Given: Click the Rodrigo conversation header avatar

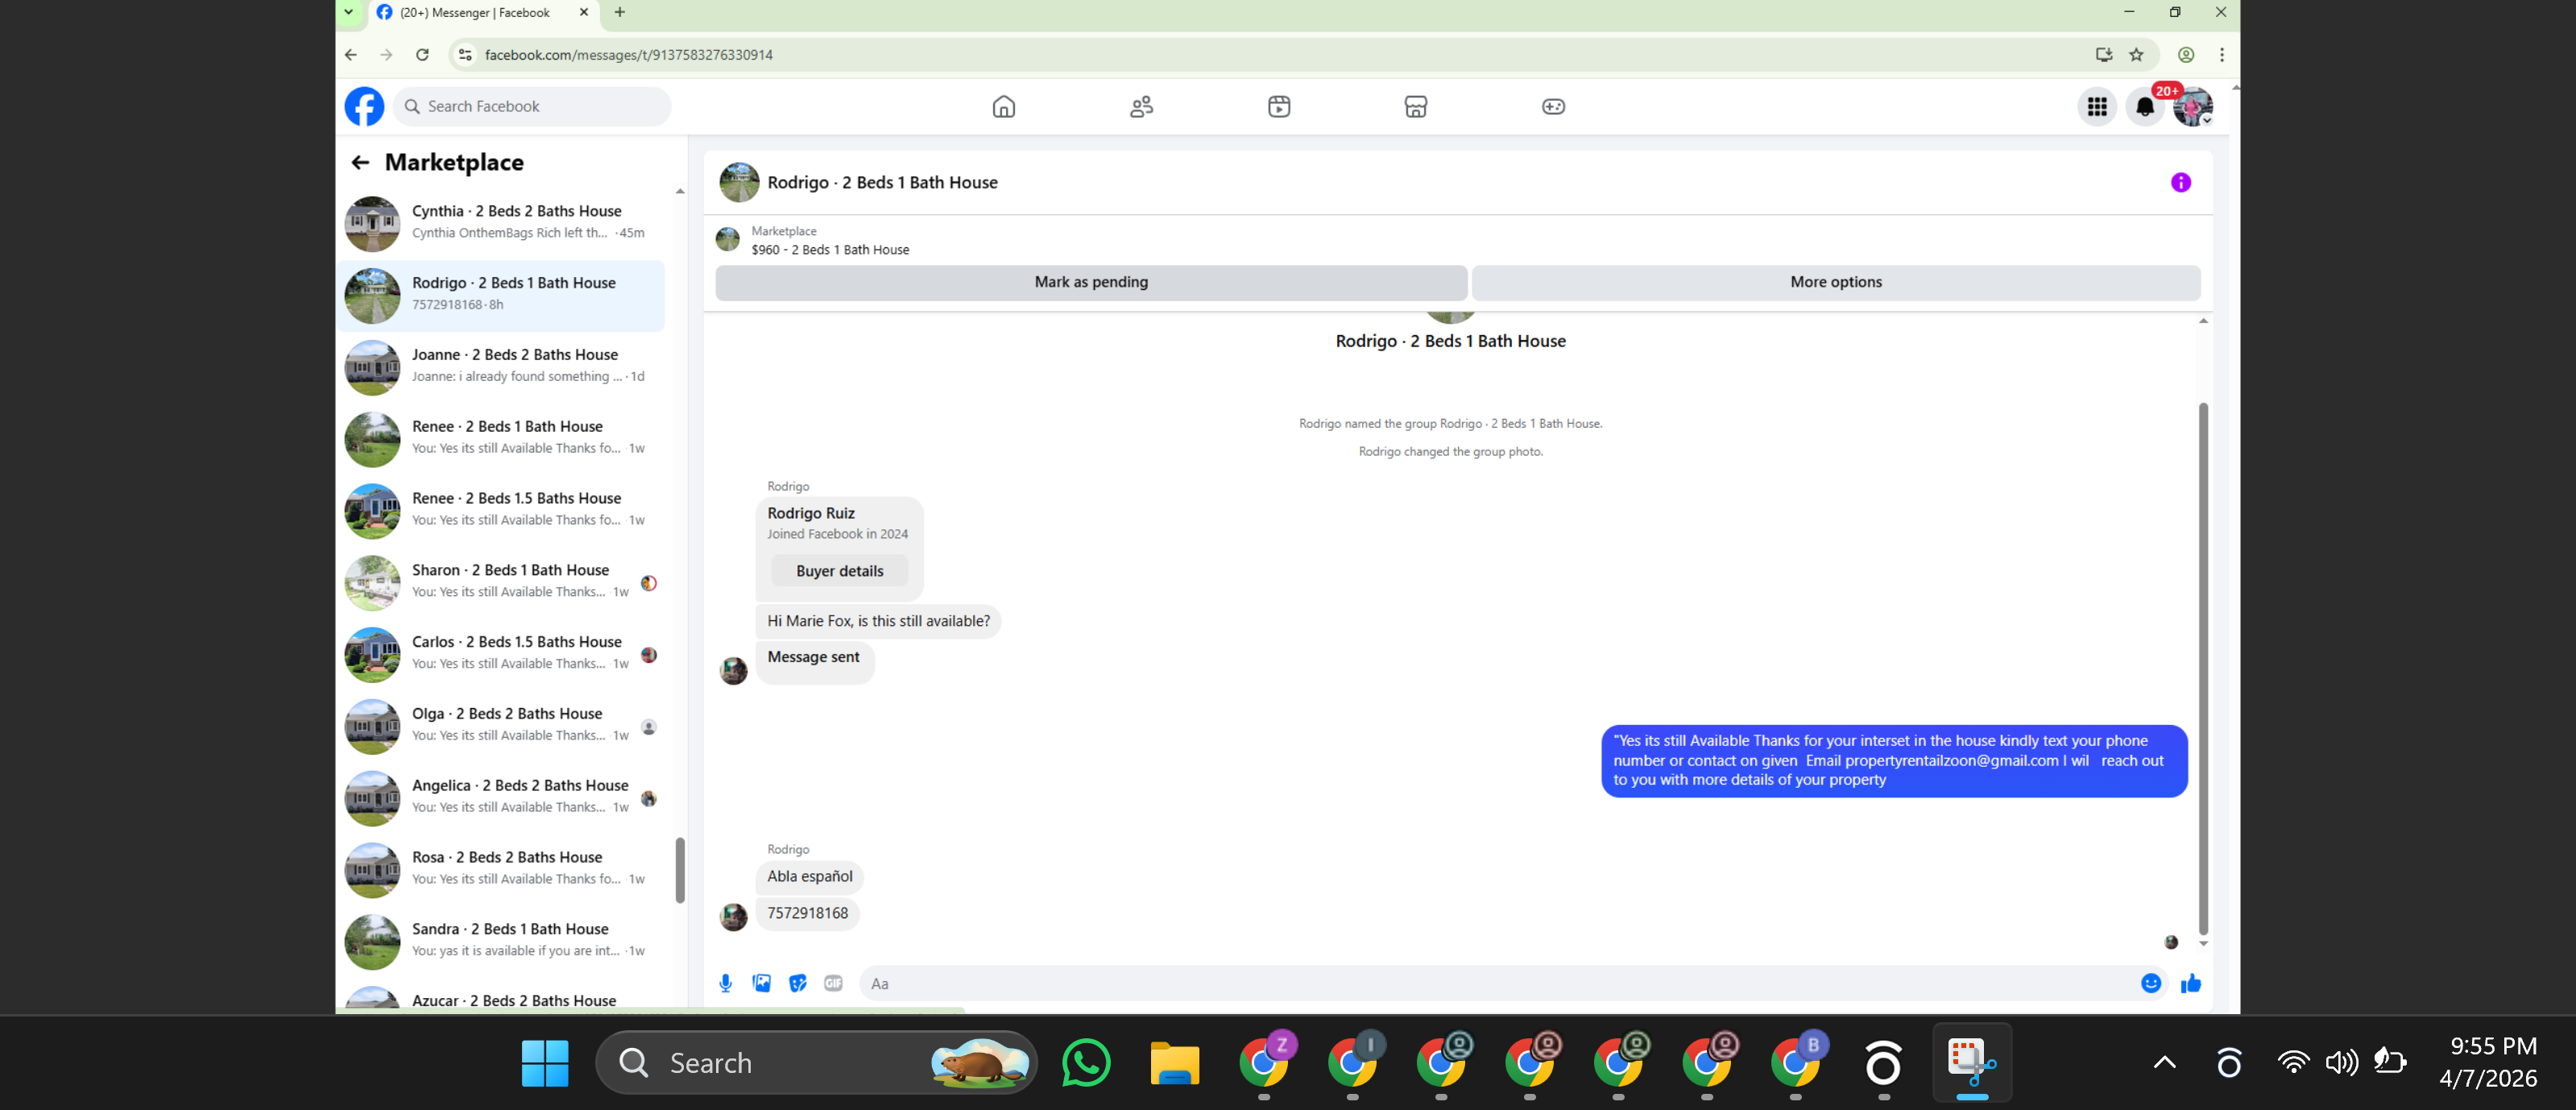Looking at the screenshot, I should click(x=739, y=182).
